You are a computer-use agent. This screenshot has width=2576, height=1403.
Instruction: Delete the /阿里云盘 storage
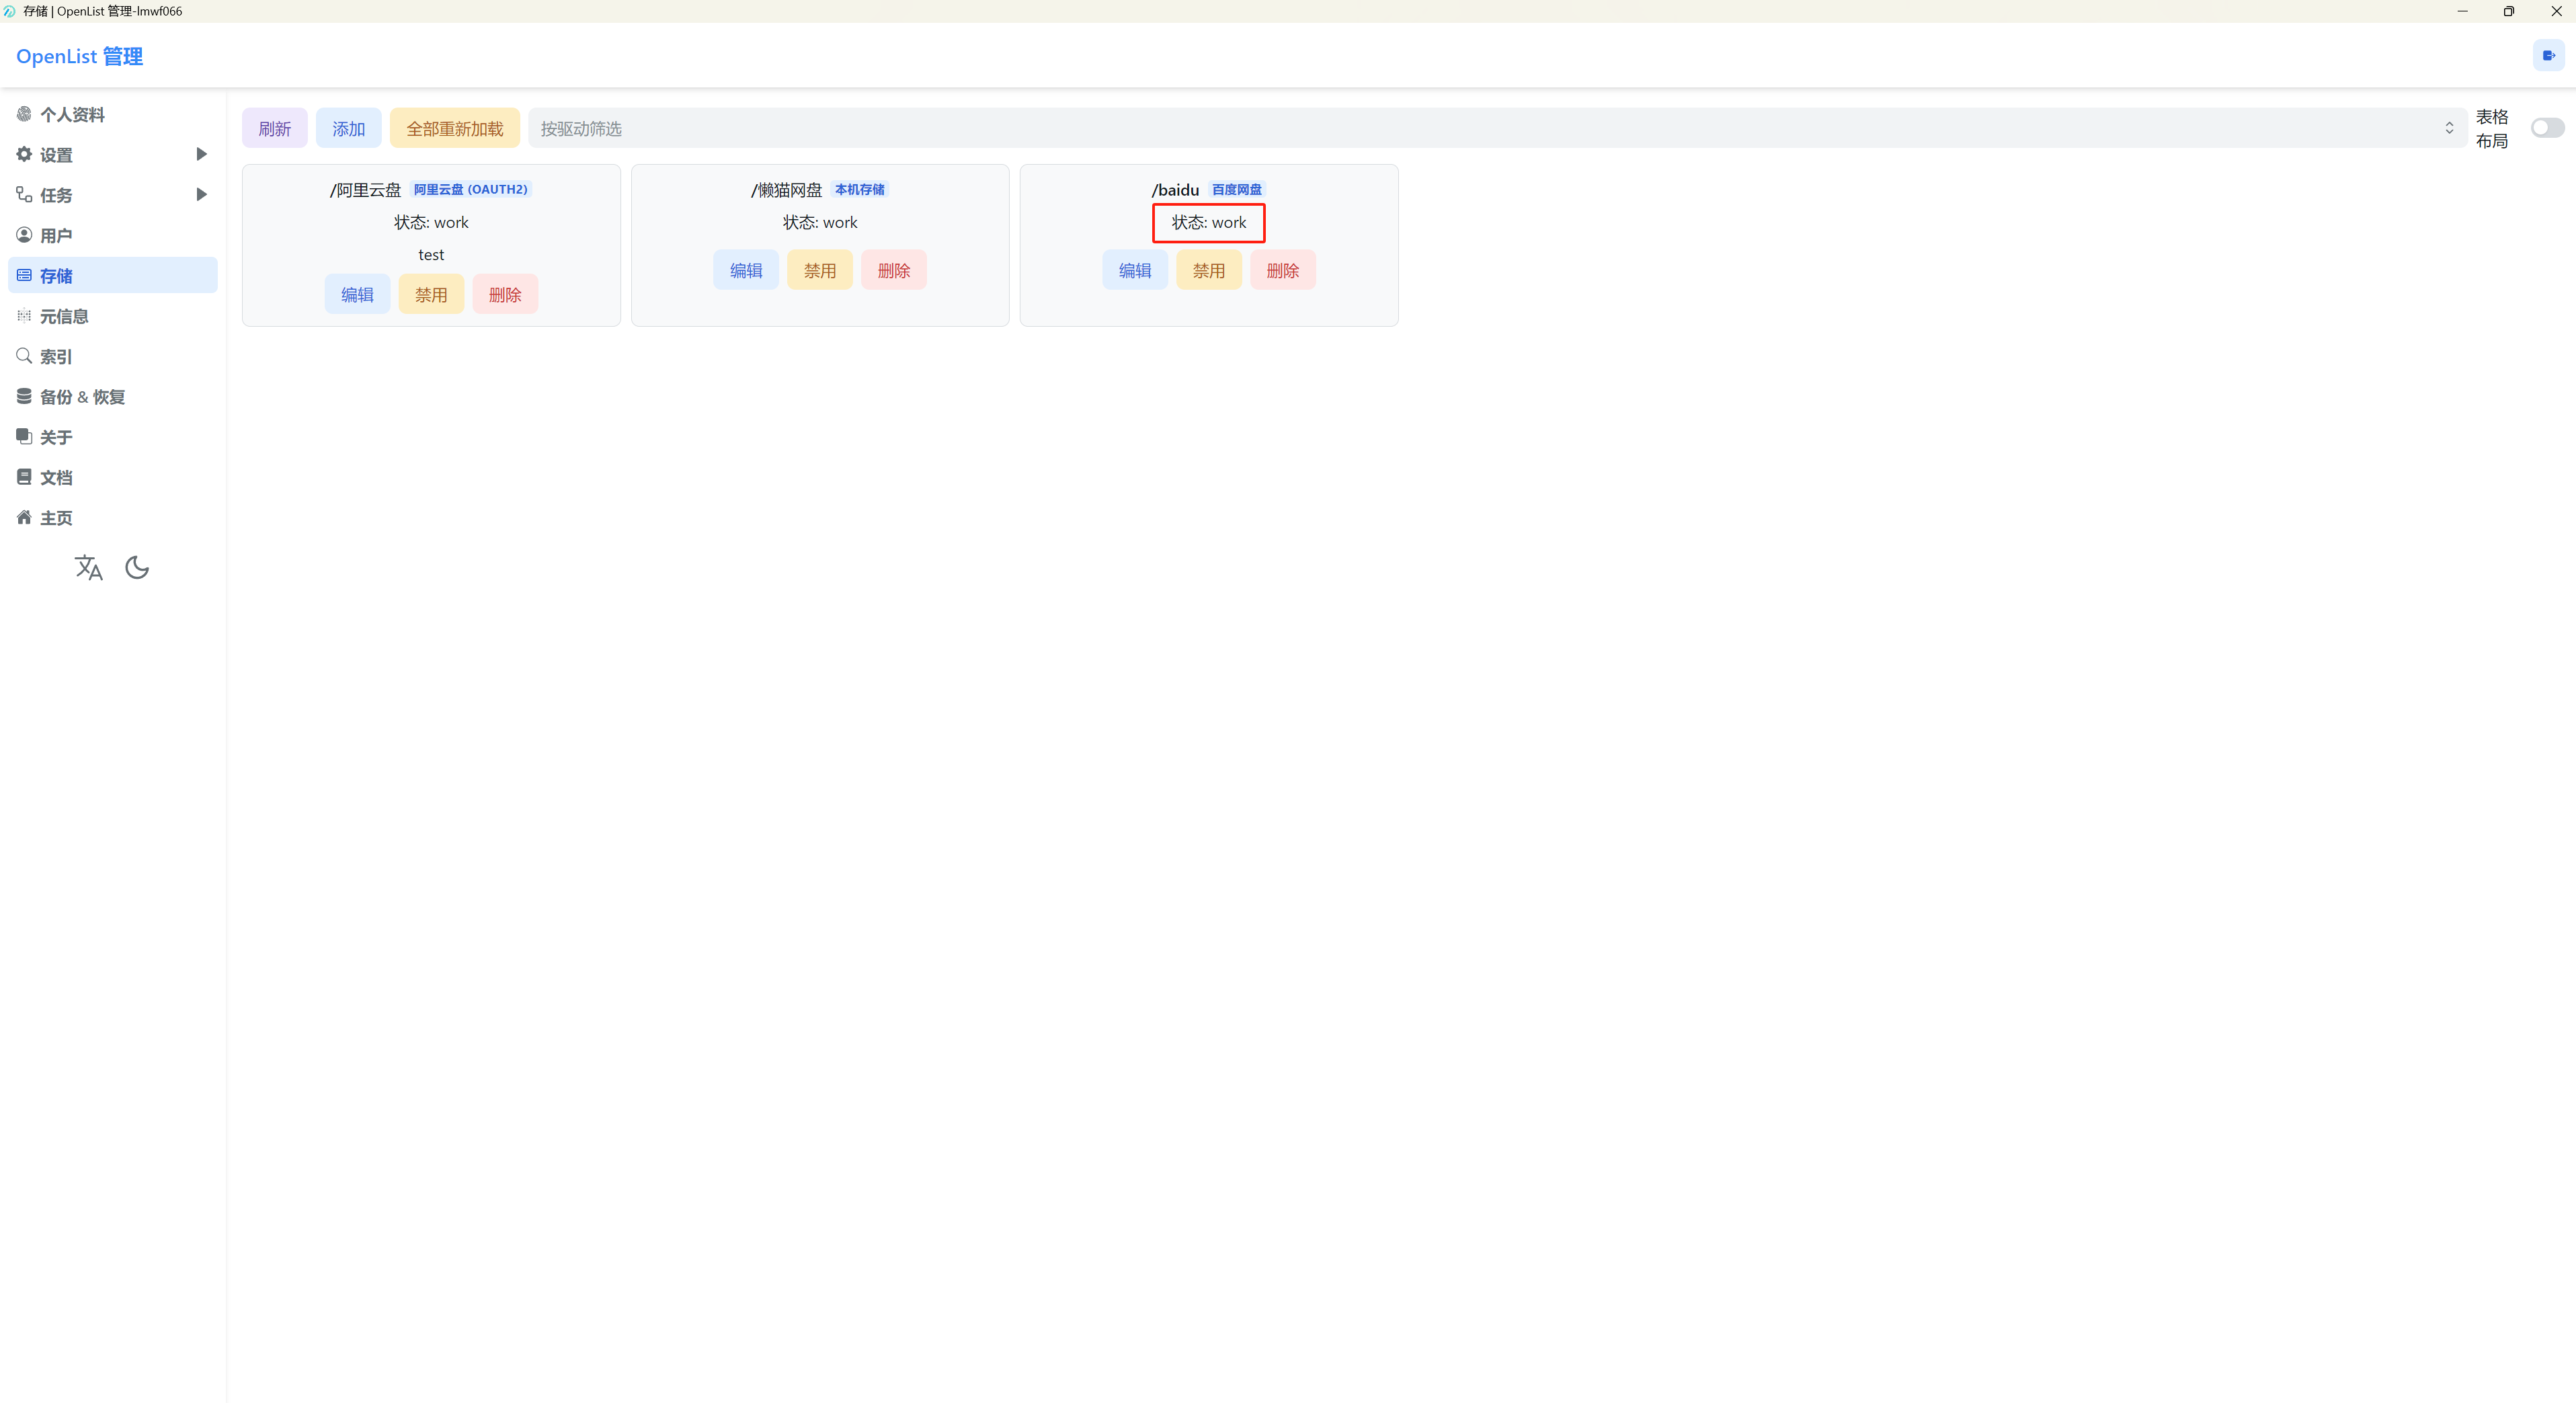click(505, 294)
